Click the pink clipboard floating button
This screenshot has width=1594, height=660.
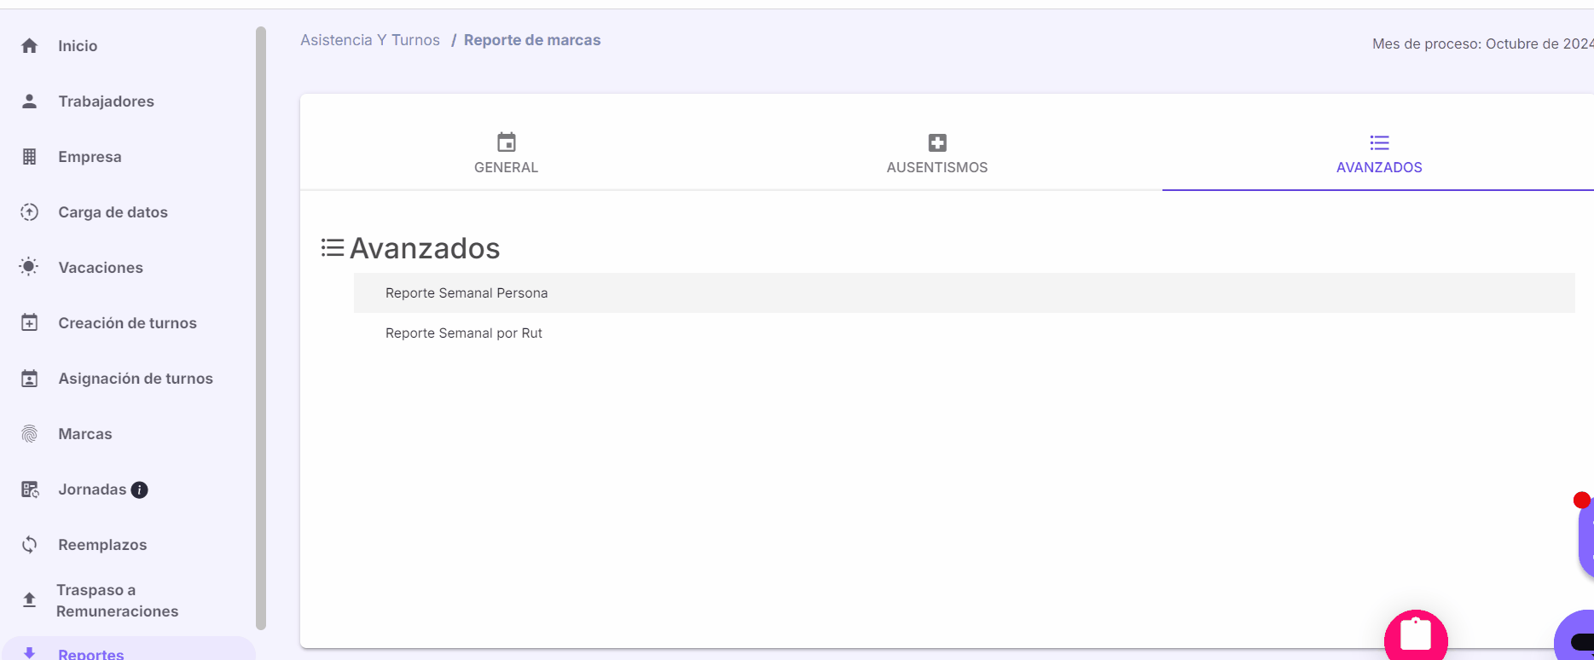pos(1416,635)
